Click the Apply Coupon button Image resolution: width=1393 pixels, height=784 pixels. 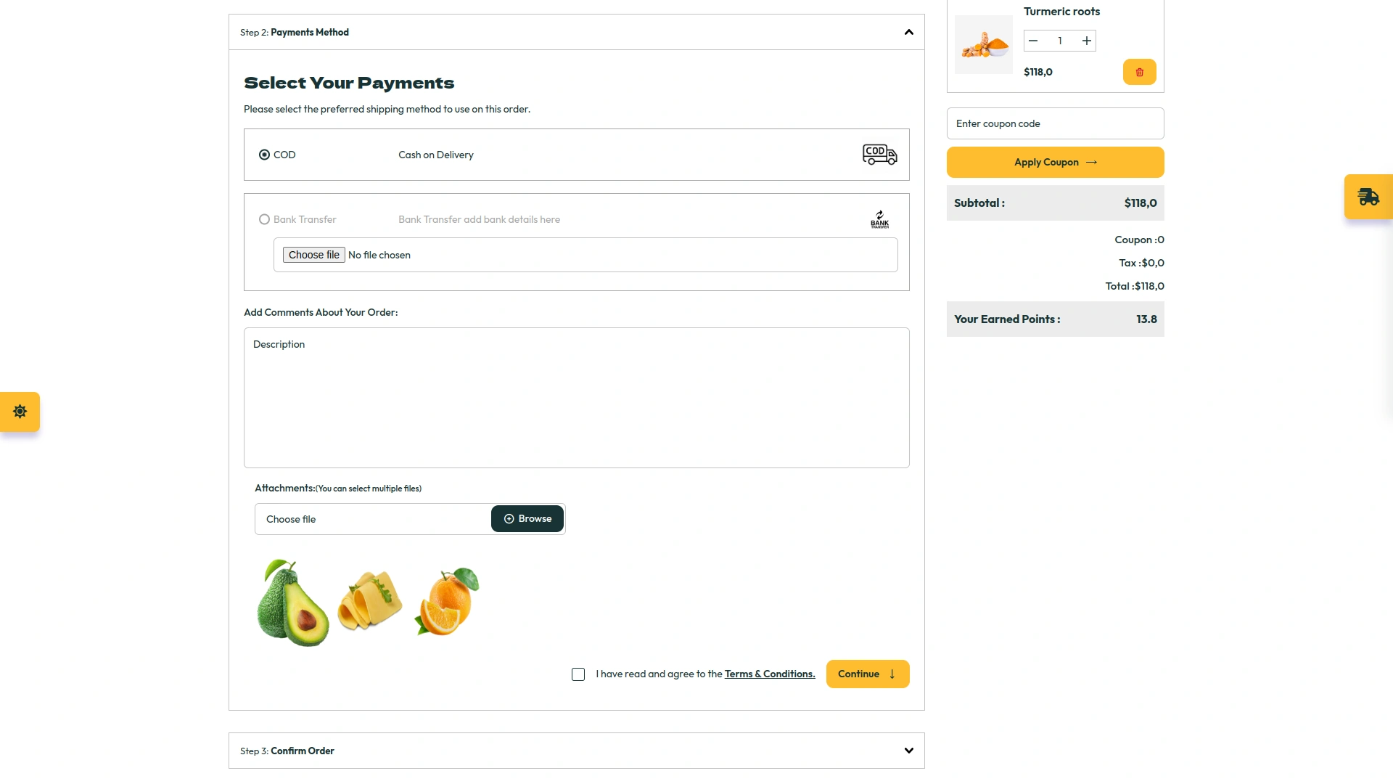[x=1054, y=162]
